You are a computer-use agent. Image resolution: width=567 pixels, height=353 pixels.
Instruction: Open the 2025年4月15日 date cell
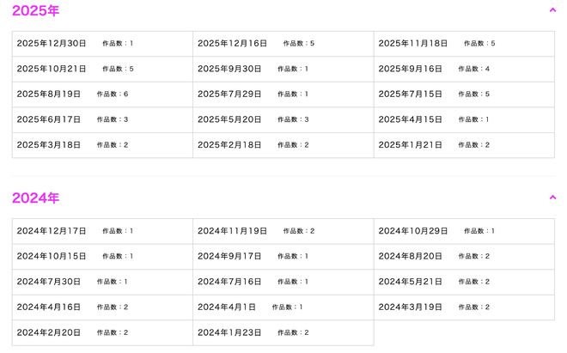tap(464, 119)
